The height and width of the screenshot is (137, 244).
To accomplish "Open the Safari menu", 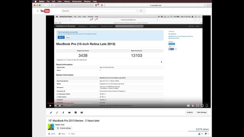I will click(42, 2).
